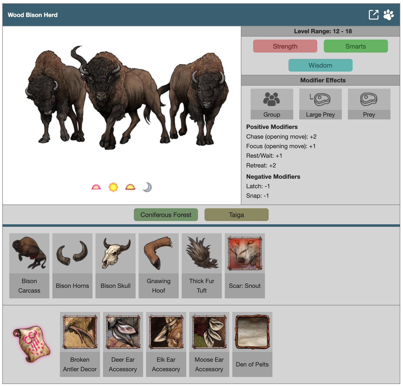Click the pink dawn sunrise icon

(96, 187)
